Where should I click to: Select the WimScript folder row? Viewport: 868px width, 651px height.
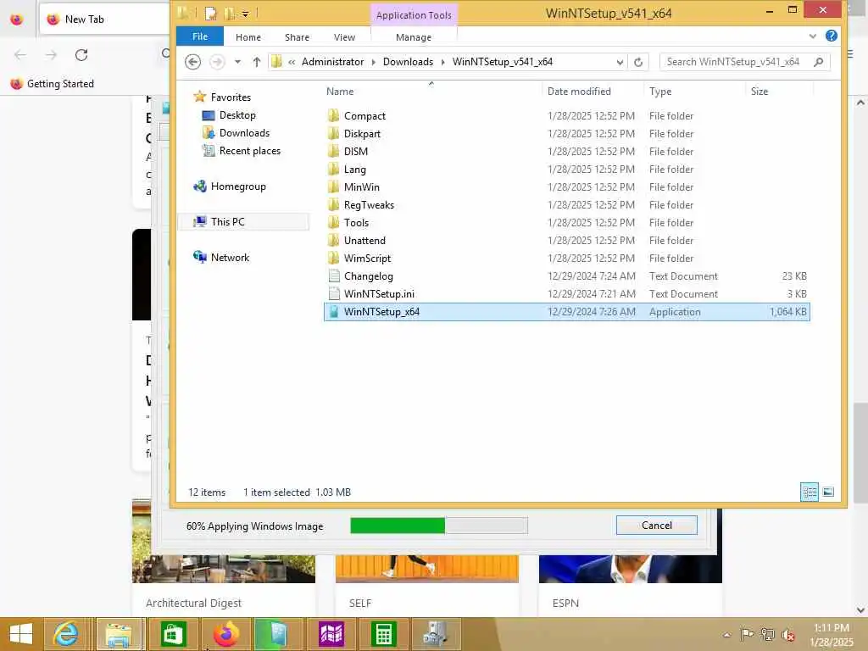pyautogui.click(x=567, y=258)
